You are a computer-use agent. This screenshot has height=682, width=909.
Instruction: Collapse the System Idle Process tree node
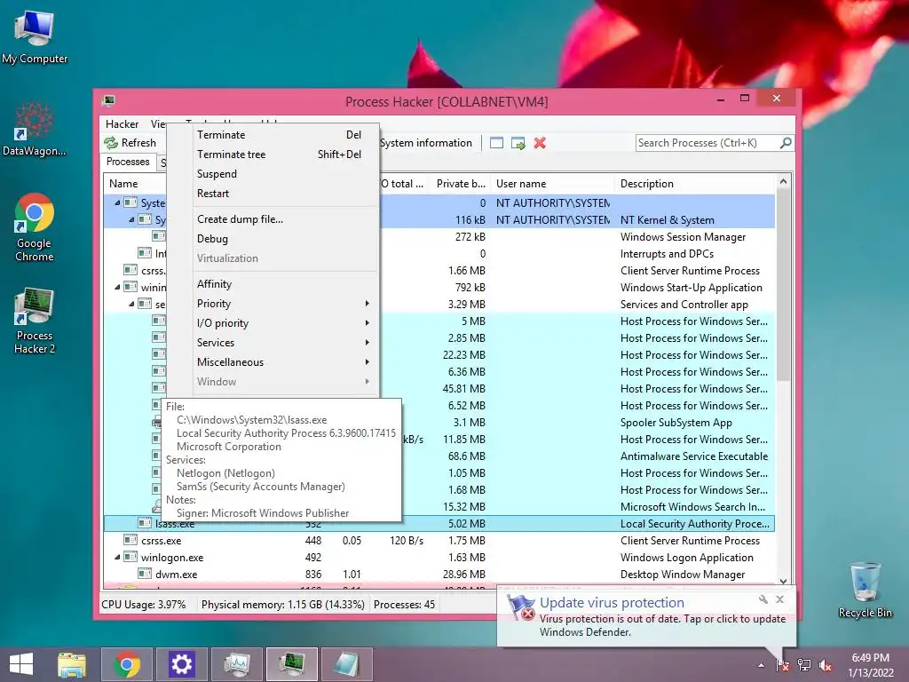tap(118, 203)
